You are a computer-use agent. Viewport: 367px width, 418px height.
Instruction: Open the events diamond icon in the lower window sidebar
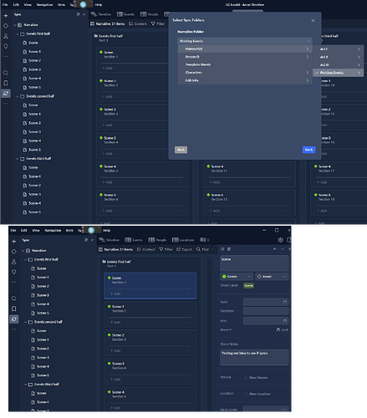click(x=14, y=252)
